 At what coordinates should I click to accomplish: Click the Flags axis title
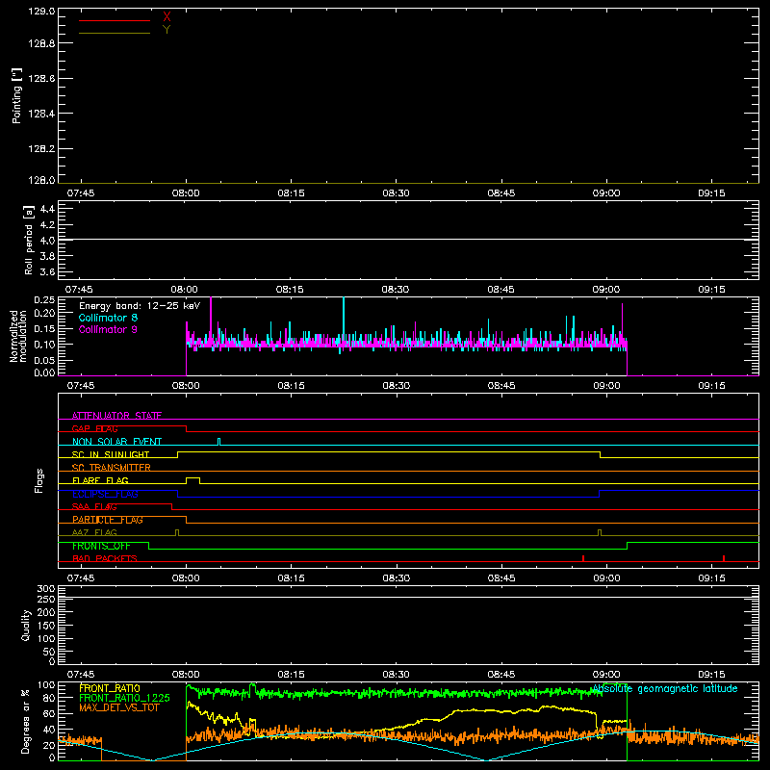(39, 480)
